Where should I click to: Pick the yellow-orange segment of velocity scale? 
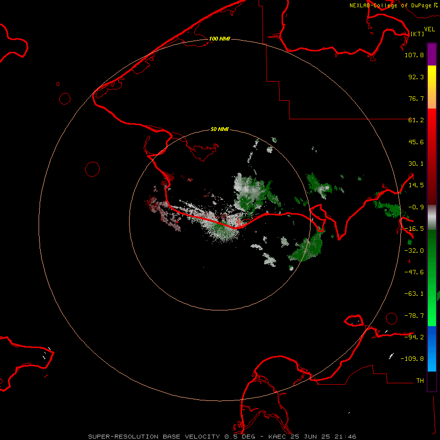[x=432, y=87]
